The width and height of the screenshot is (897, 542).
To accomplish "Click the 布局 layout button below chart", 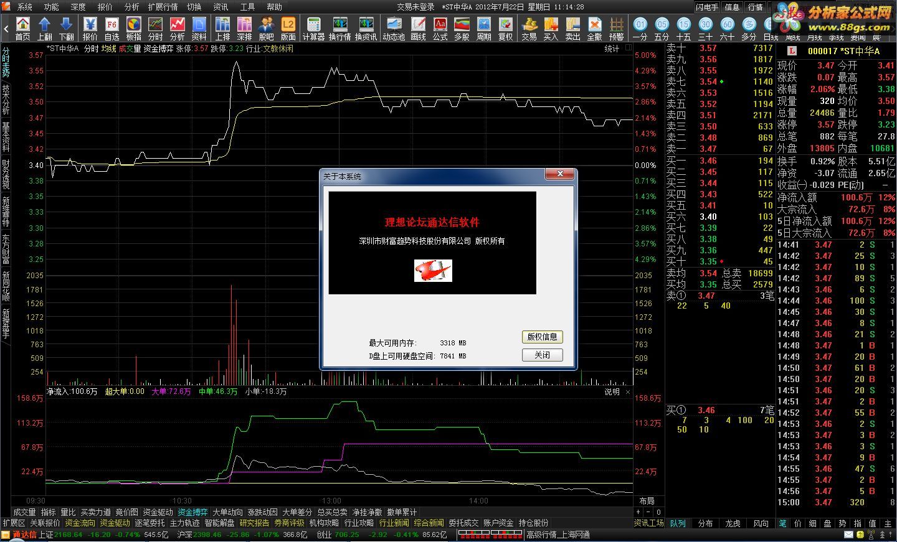I will (x=647, y=501).
